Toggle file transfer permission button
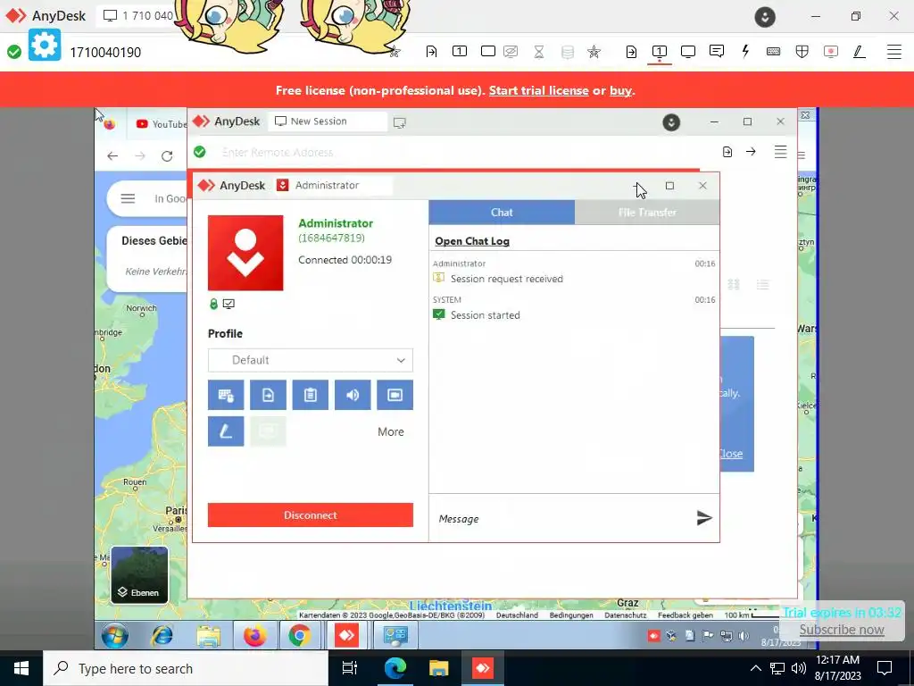The width and height of the screenshot is (914, 686). click(x=268, y=395)
